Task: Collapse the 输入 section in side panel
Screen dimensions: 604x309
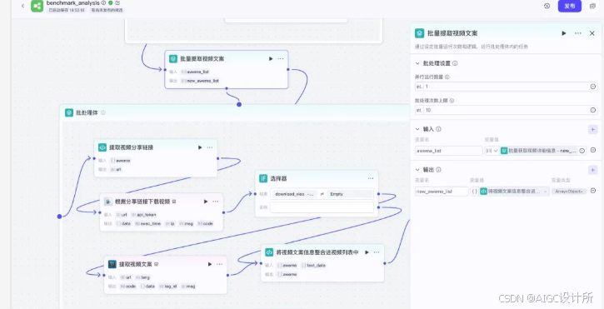Action: point(417,129)
